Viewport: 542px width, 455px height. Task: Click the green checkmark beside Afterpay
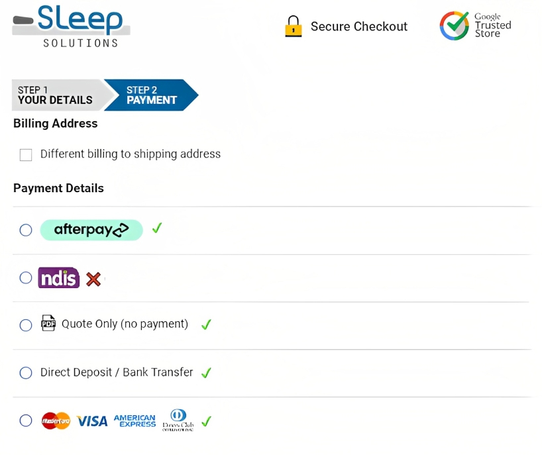pos(157,228)
